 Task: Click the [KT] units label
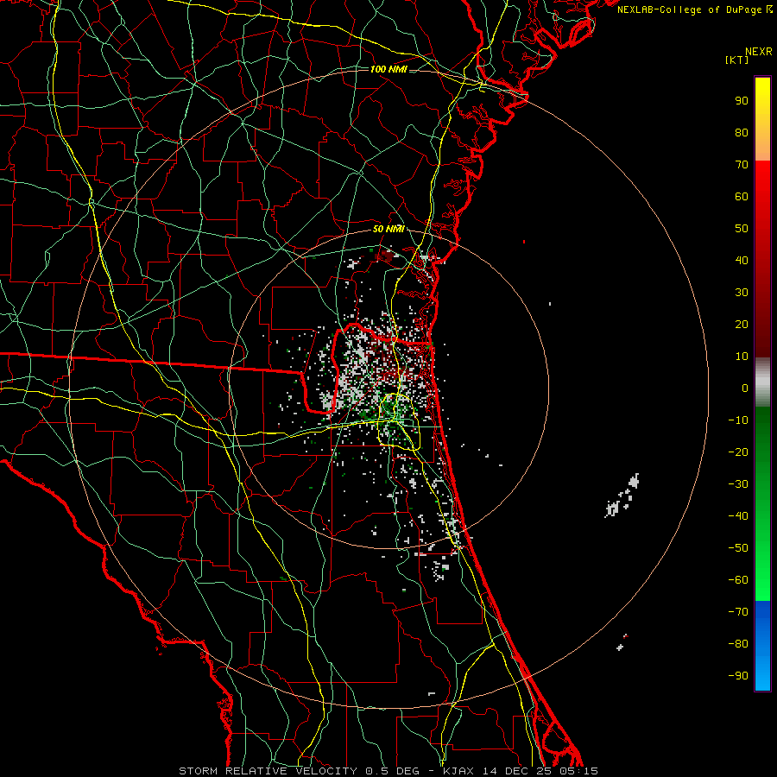(737, 60)
